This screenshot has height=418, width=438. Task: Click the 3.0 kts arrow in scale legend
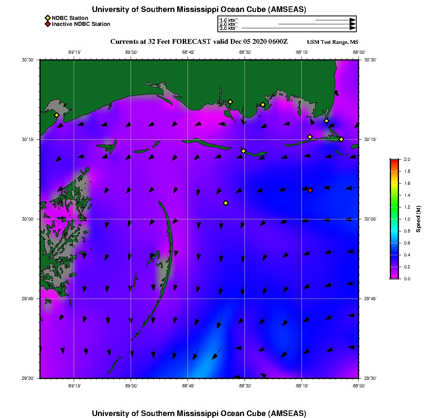[298, 28]
